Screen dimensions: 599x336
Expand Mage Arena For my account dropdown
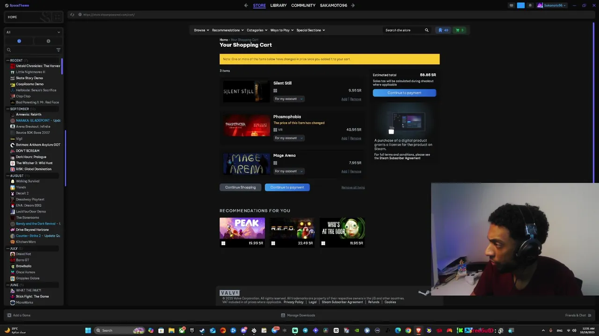click(x=289, y=171)
